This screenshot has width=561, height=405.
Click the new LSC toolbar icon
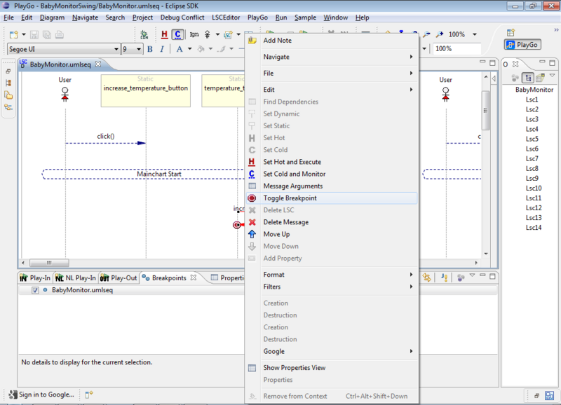[228, 34]
